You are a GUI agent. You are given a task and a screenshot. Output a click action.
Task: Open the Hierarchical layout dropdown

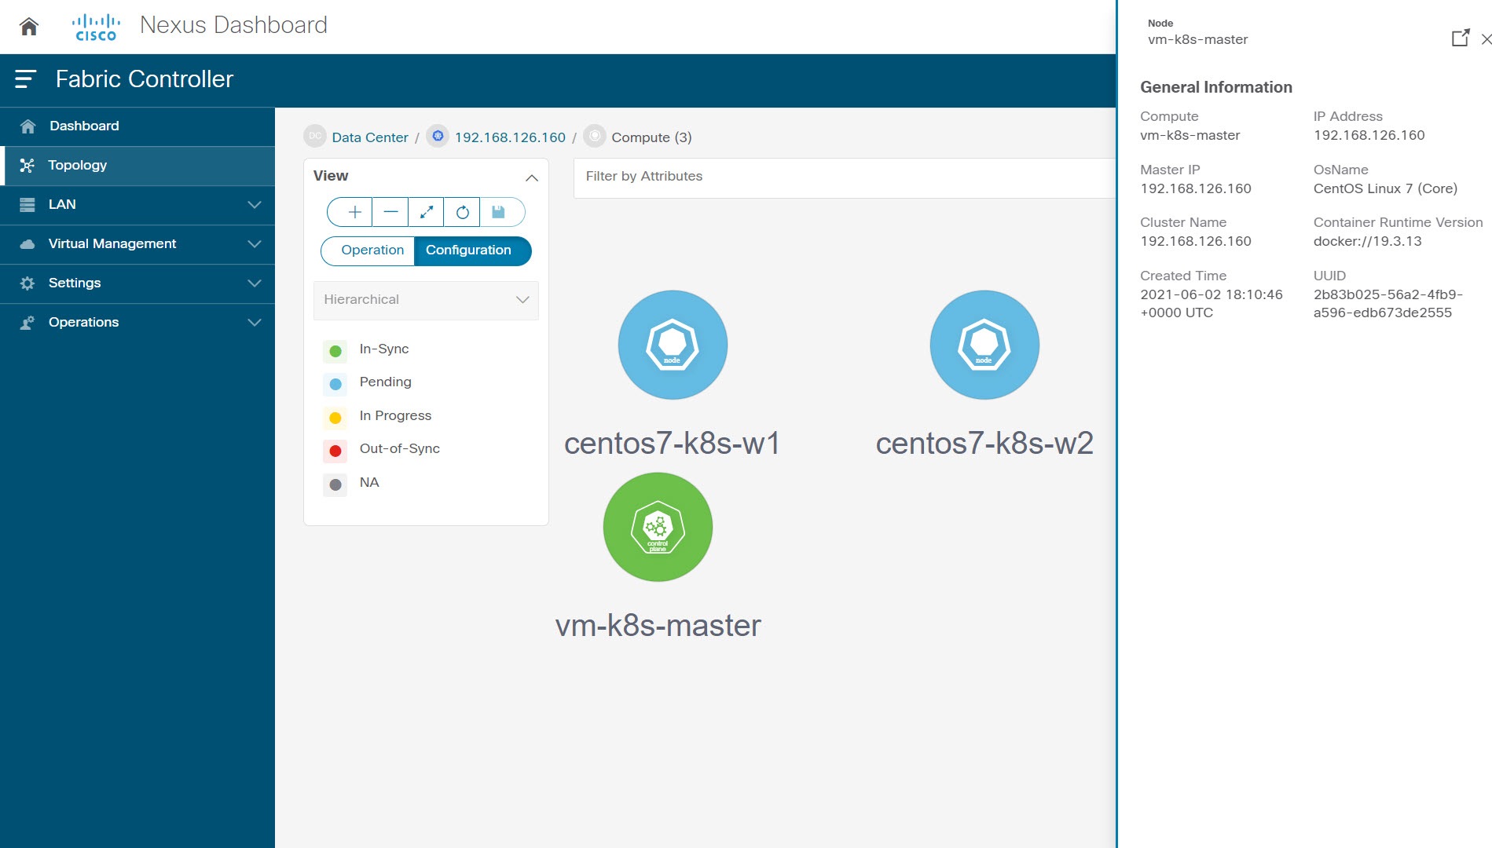pyautogui.click(x=426, y=300)
